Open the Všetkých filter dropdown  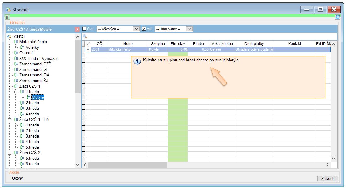136,29
